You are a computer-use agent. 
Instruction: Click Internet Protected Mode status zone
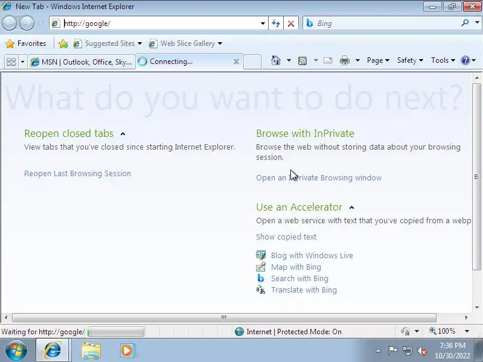click(x=289, y=332)
